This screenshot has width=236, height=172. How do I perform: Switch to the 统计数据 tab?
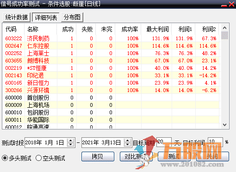click(x=17, y=17)
